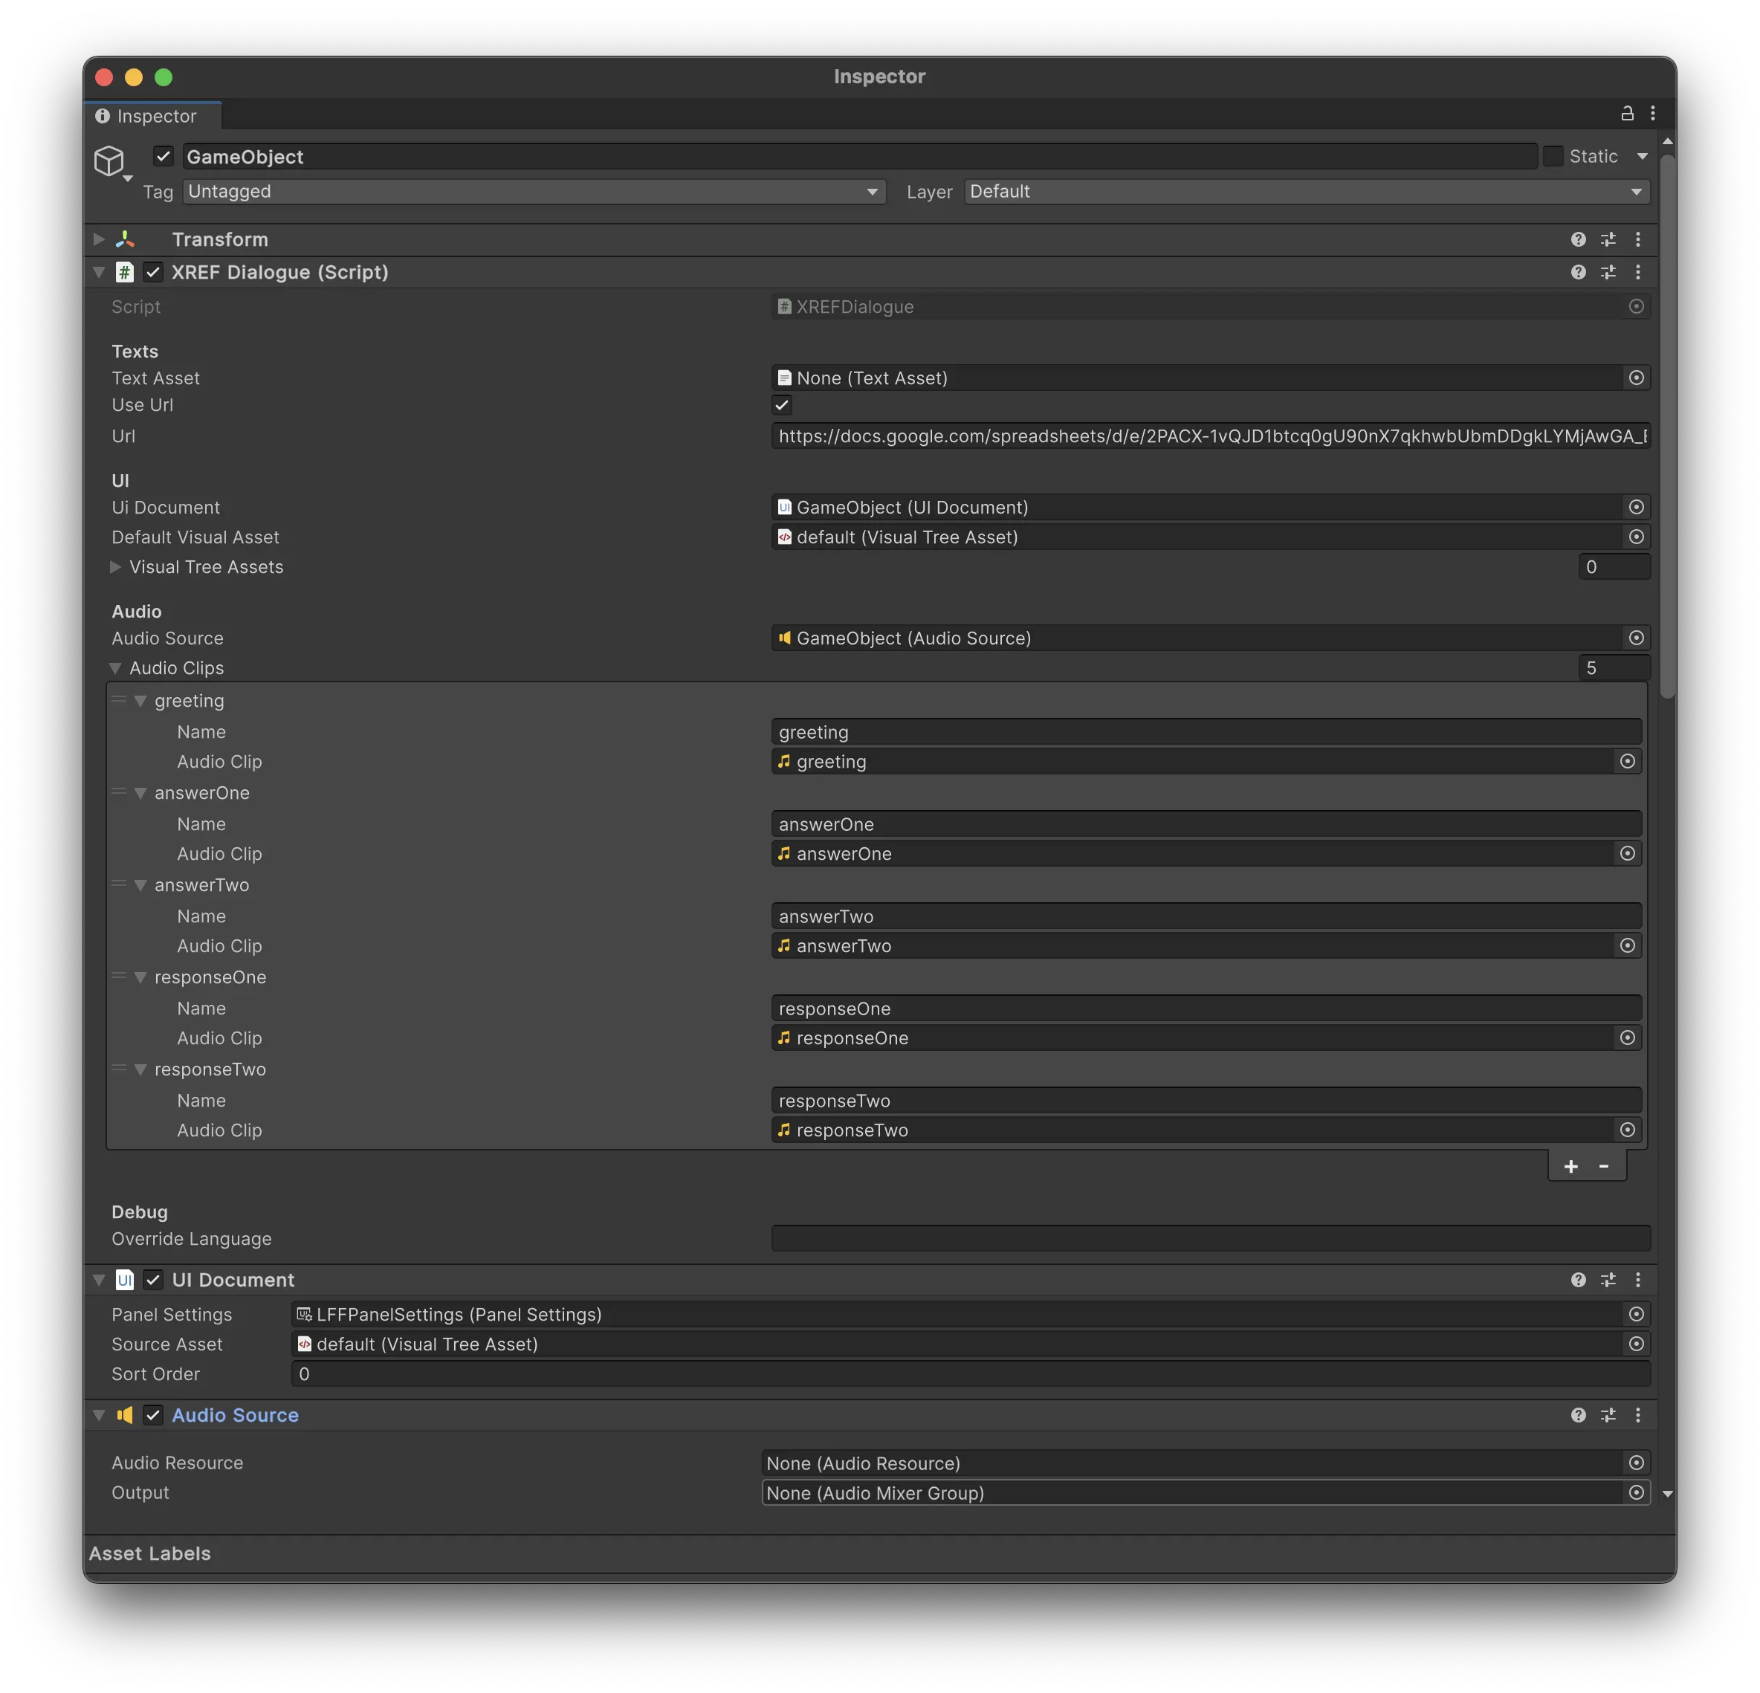Image resolution: width=1760 pixels, height=1693 pixels.
Task: Open the Tag dropdown
Action: 534,191
